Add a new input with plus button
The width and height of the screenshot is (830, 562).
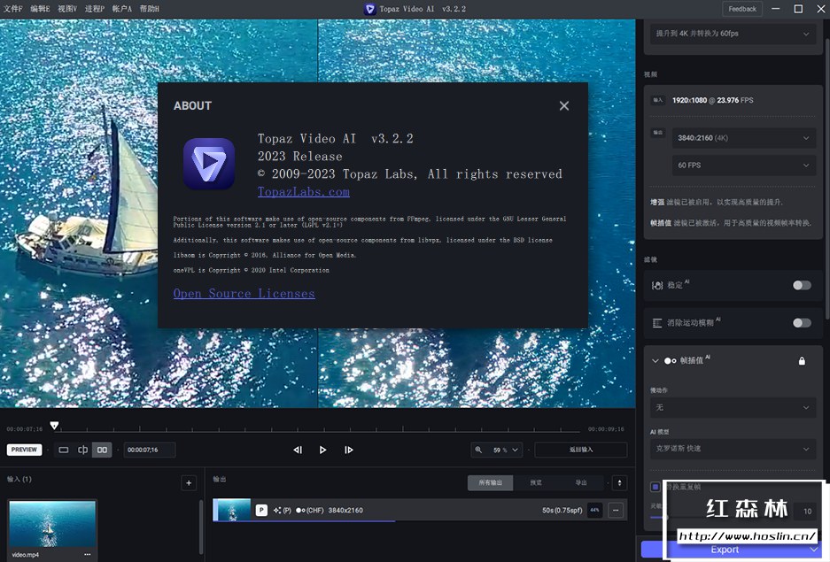[x=189, y=482]
